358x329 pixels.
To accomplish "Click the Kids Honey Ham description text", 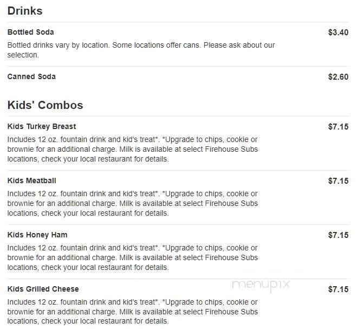I will click(x=133, y=257).
